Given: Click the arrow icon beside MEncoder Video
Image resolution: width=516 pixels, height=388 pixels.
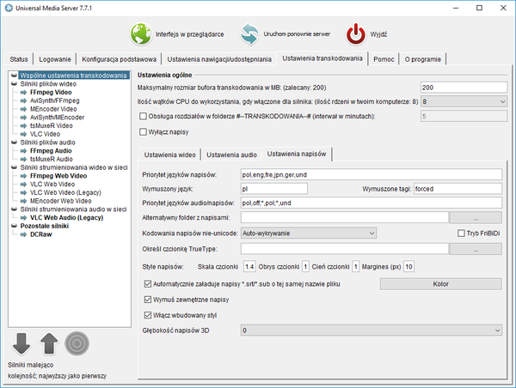Looking at the screenshot, I should pos(23,109).
